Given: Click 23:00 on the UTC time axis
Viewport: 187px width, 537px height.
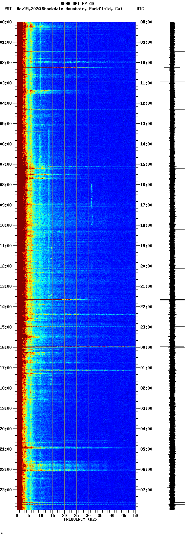Looking at the screenshot, I should pos(146,327).
